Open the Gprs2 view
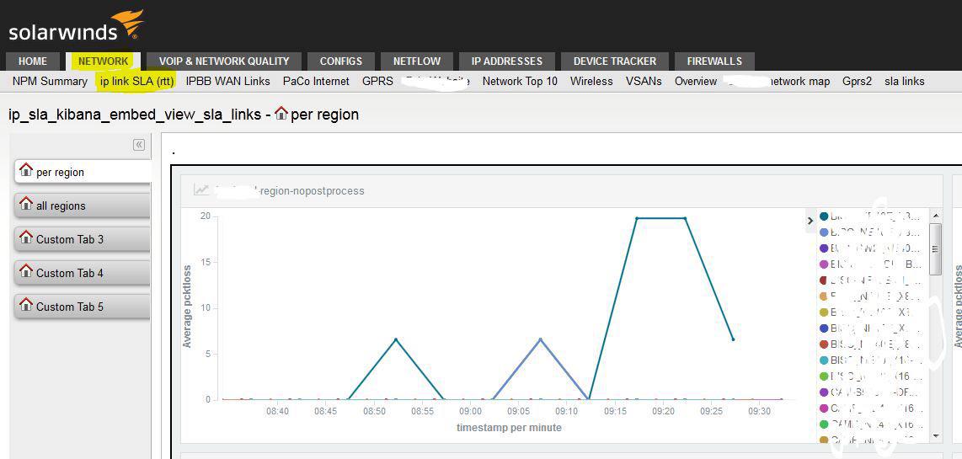This screenshot has width=962, height=459. tap(857, 81)
